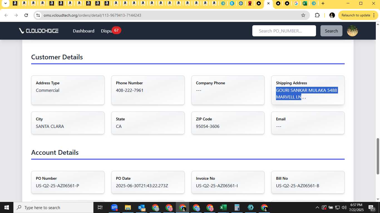
Task: Open the Dashboard nav link
Action: pos(83,31)
